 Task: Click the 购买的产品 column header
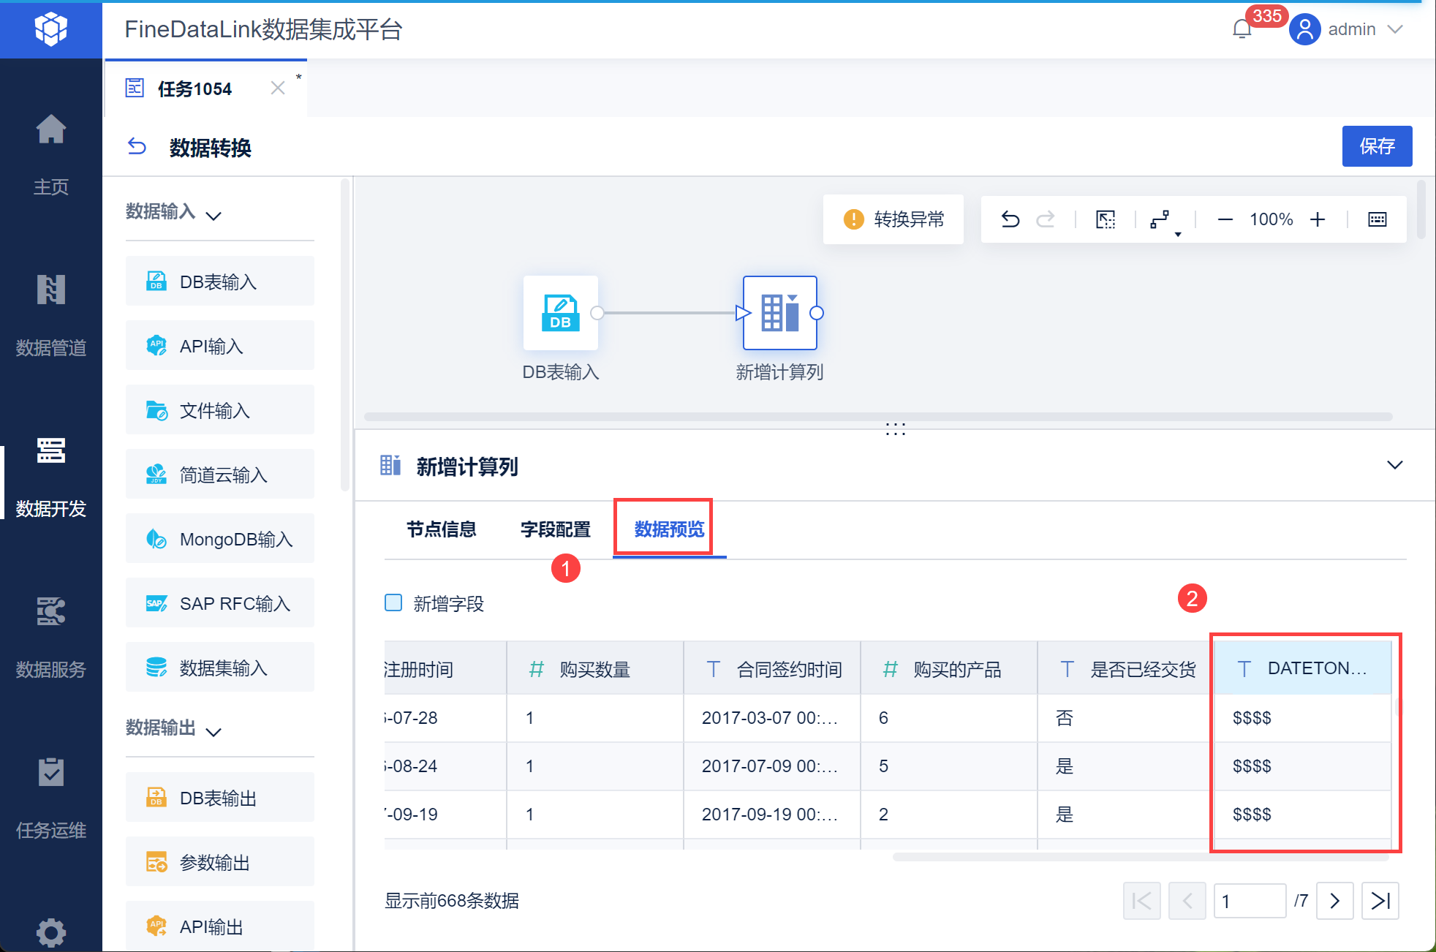pos(949,668)
